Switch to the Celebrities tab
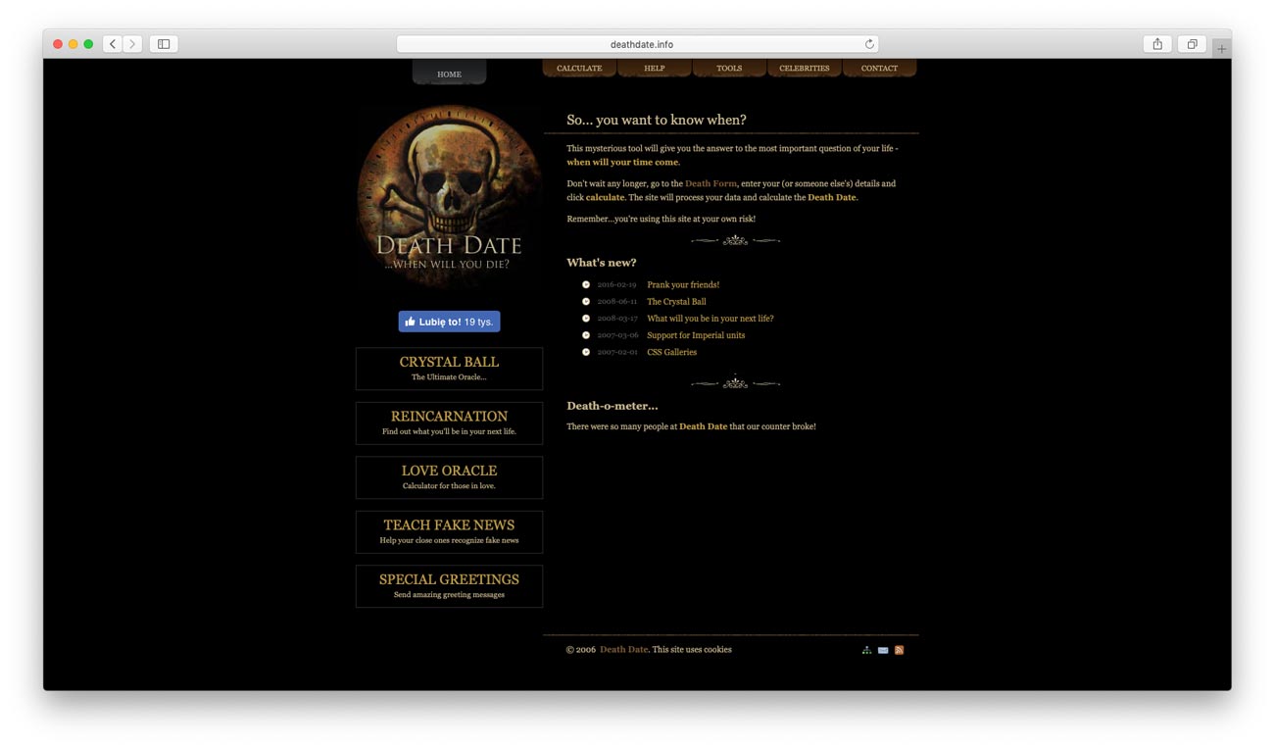The width and height of the screenshot is (1274, 747). pyautogui.click(x=804, y=69)
